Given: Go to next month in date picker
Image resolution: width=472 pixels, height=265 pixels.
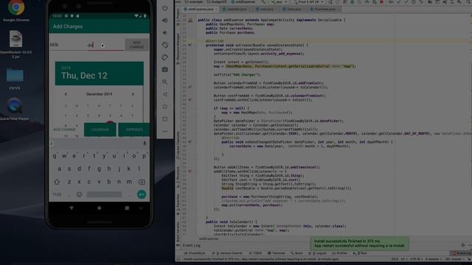Looking at the screenshot, I should point(133,94).
